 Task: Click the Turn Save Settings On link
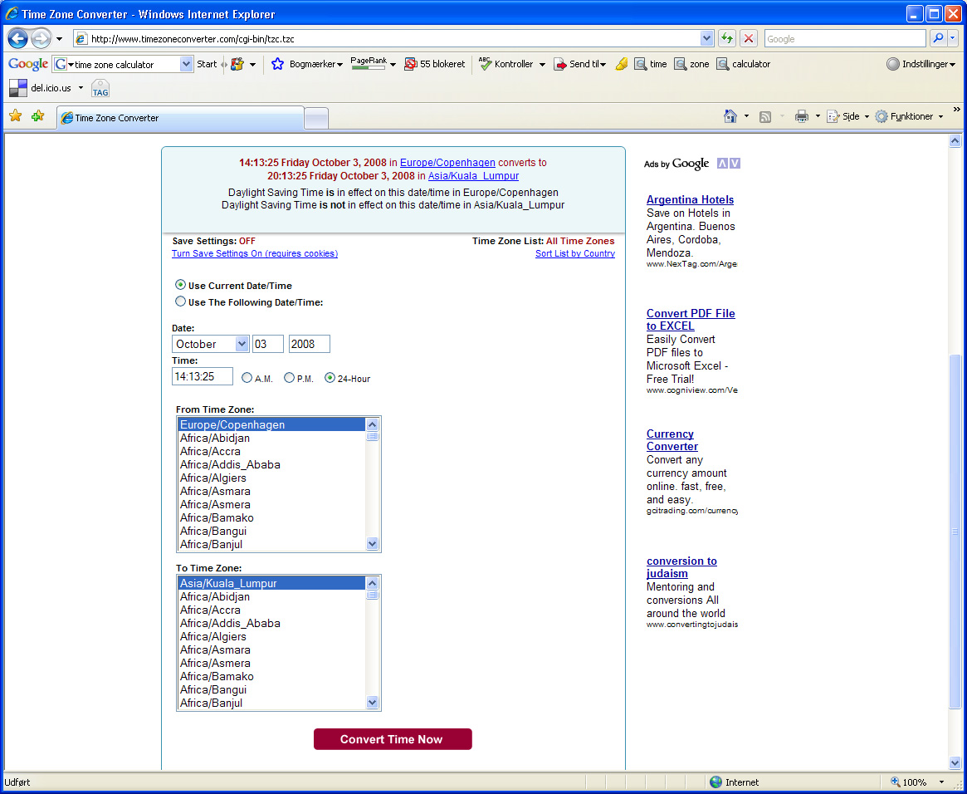(255, 253)
